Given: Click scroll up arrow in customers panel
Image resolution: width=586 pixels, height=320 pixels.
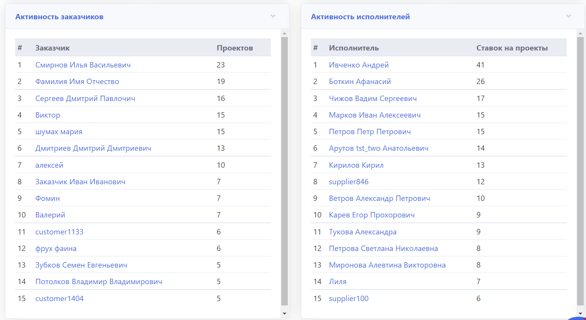Looking at the screenshot, I should tap(284, 34).
